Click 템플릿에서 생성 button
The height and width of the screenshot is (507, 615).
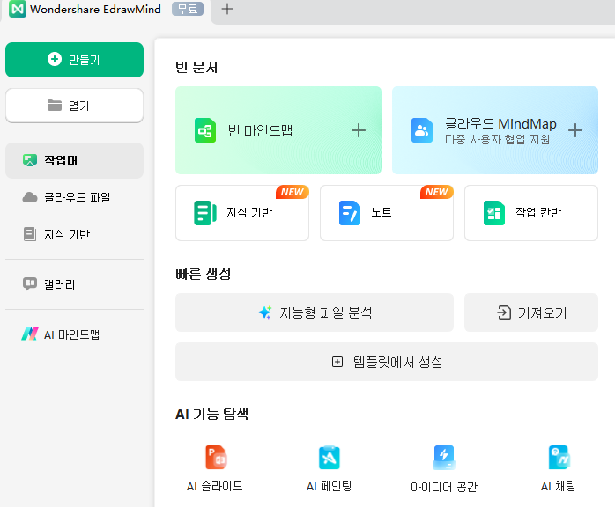pos(386,362)
